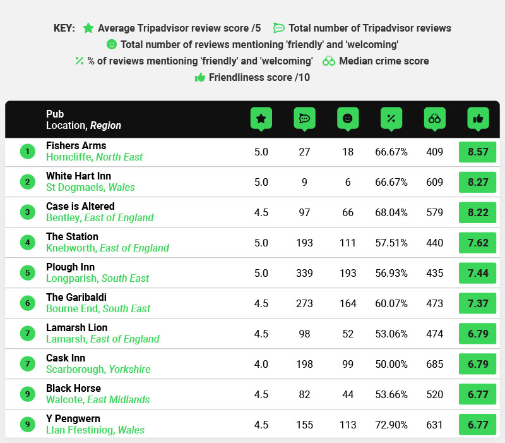Click the St Dogmaels, Wales location text

click(x=90, y=187)
